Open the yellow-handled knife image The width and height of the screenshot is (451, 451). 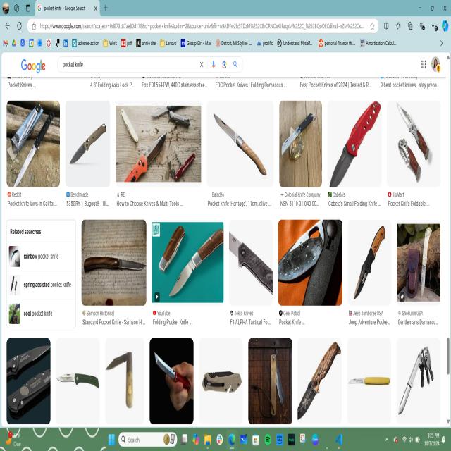pos(369,381)
